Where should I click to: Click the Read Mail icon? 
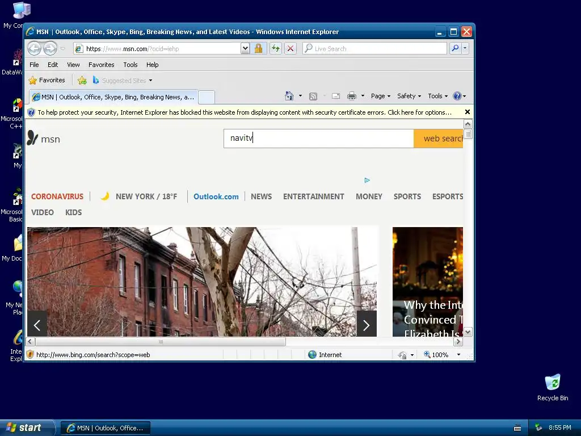336,96
